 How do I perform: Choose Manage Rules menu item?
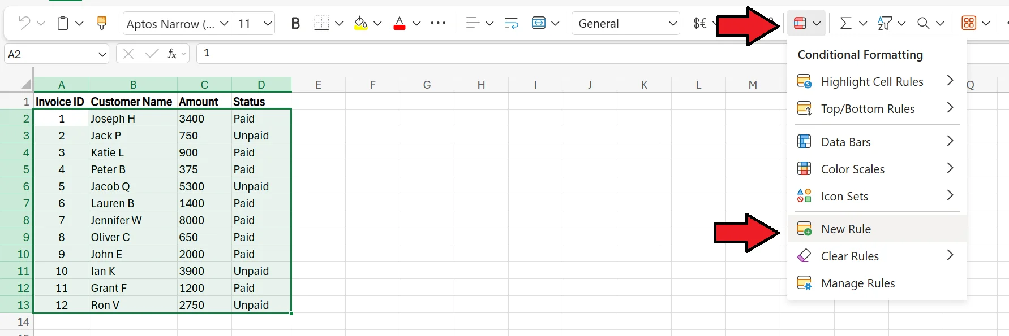877,283
